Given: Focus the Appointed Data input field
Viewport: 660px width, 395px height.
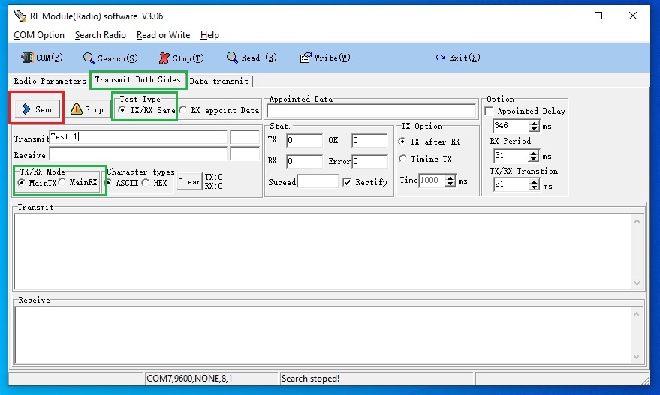Looking at the screenshot, I should (x=371, y=111).
